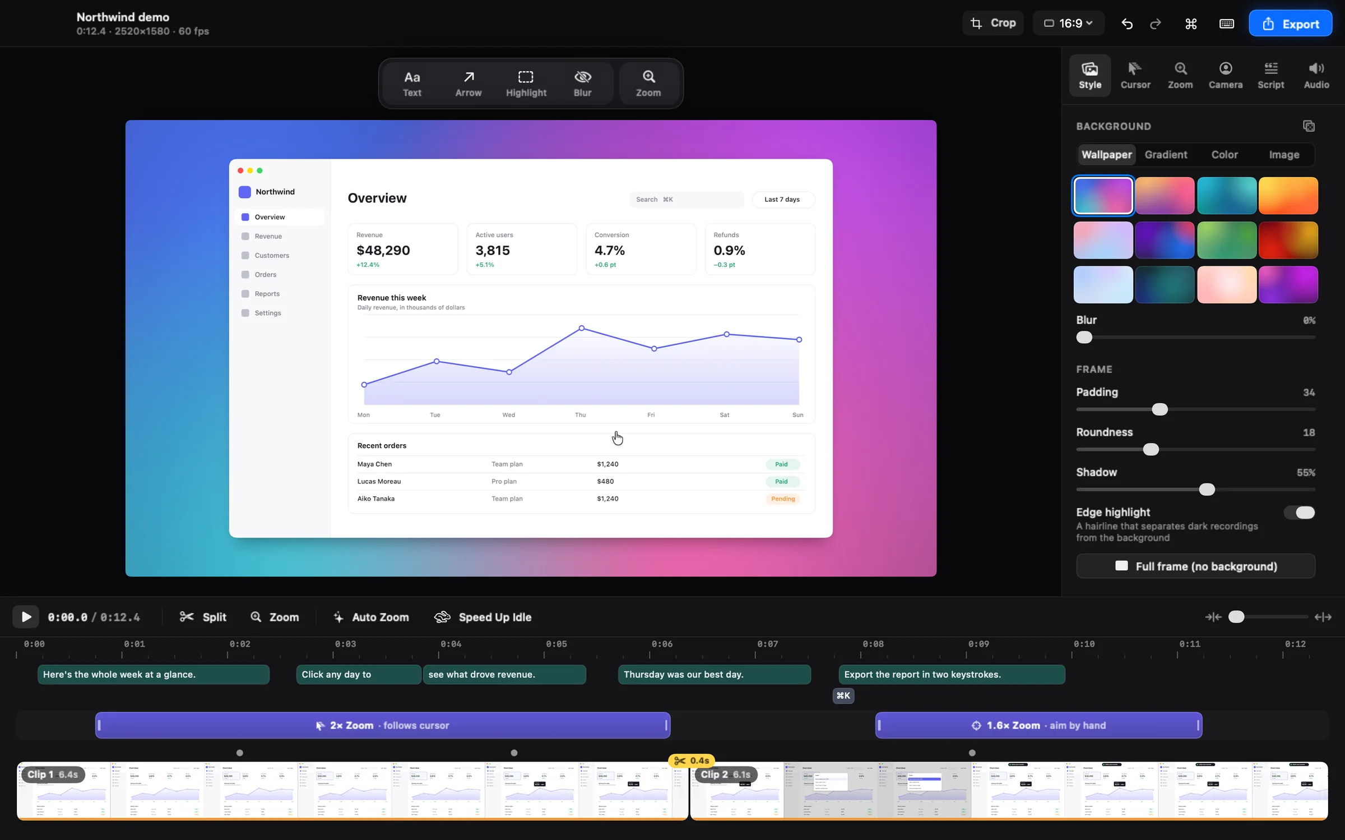Click the ⌘K keystroke marker on the timeline
This screenshot has height=840, width=1345.
click(x=843, y=695)
